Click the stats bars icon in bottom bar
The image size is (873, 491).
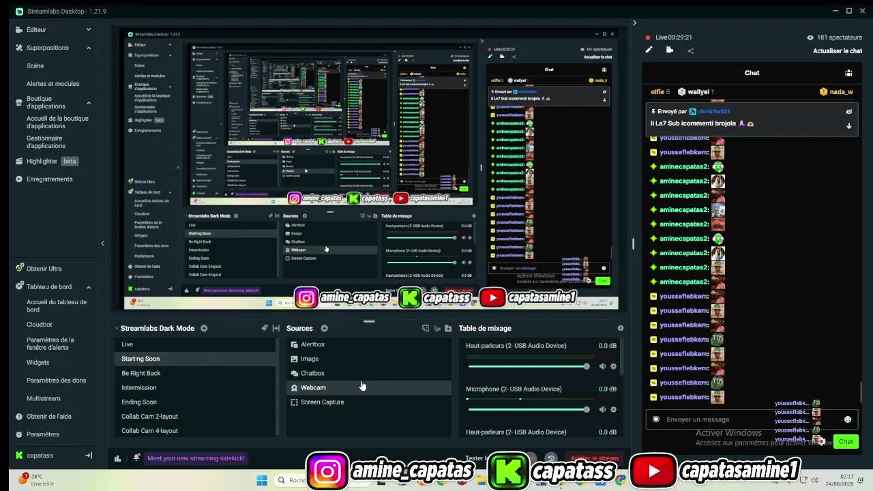[117, 458]
